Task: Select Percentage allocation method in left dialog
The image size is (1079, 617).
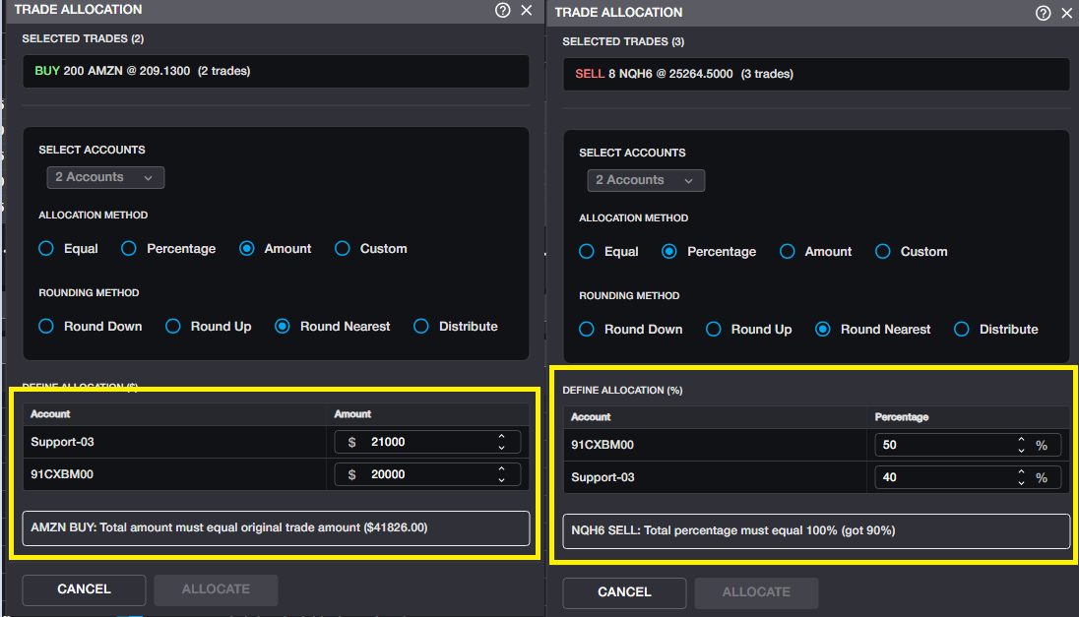Action: coord(129,249)
